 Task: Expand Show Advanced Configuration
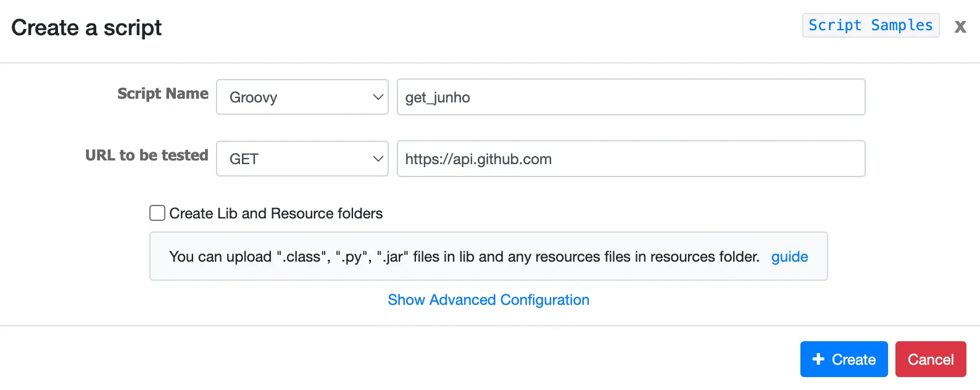tap(488, 300)
